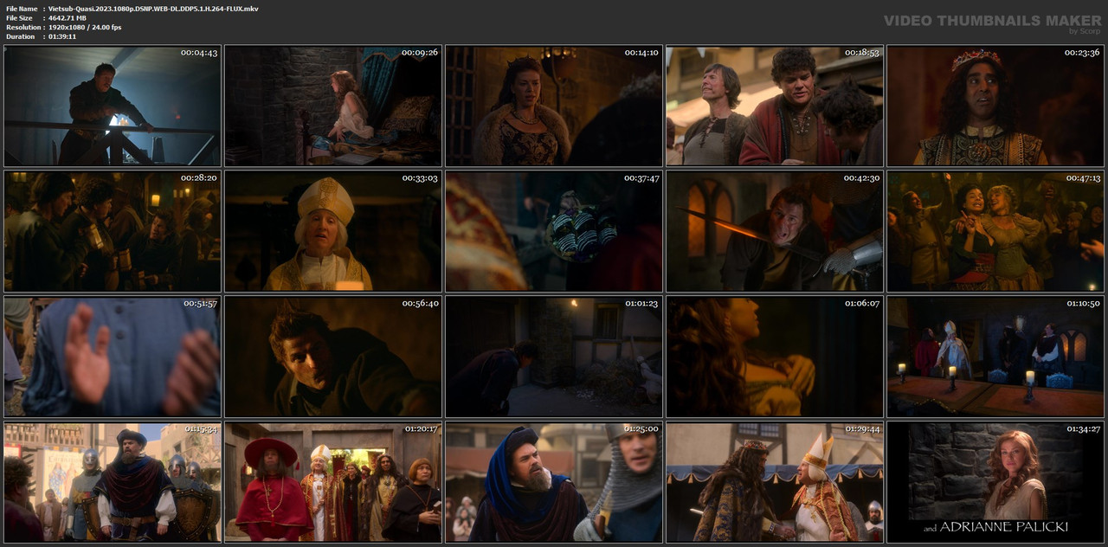Select the thumbnail timestamped 01:10:50
1108x547 pixels.
tap(995, 357)
